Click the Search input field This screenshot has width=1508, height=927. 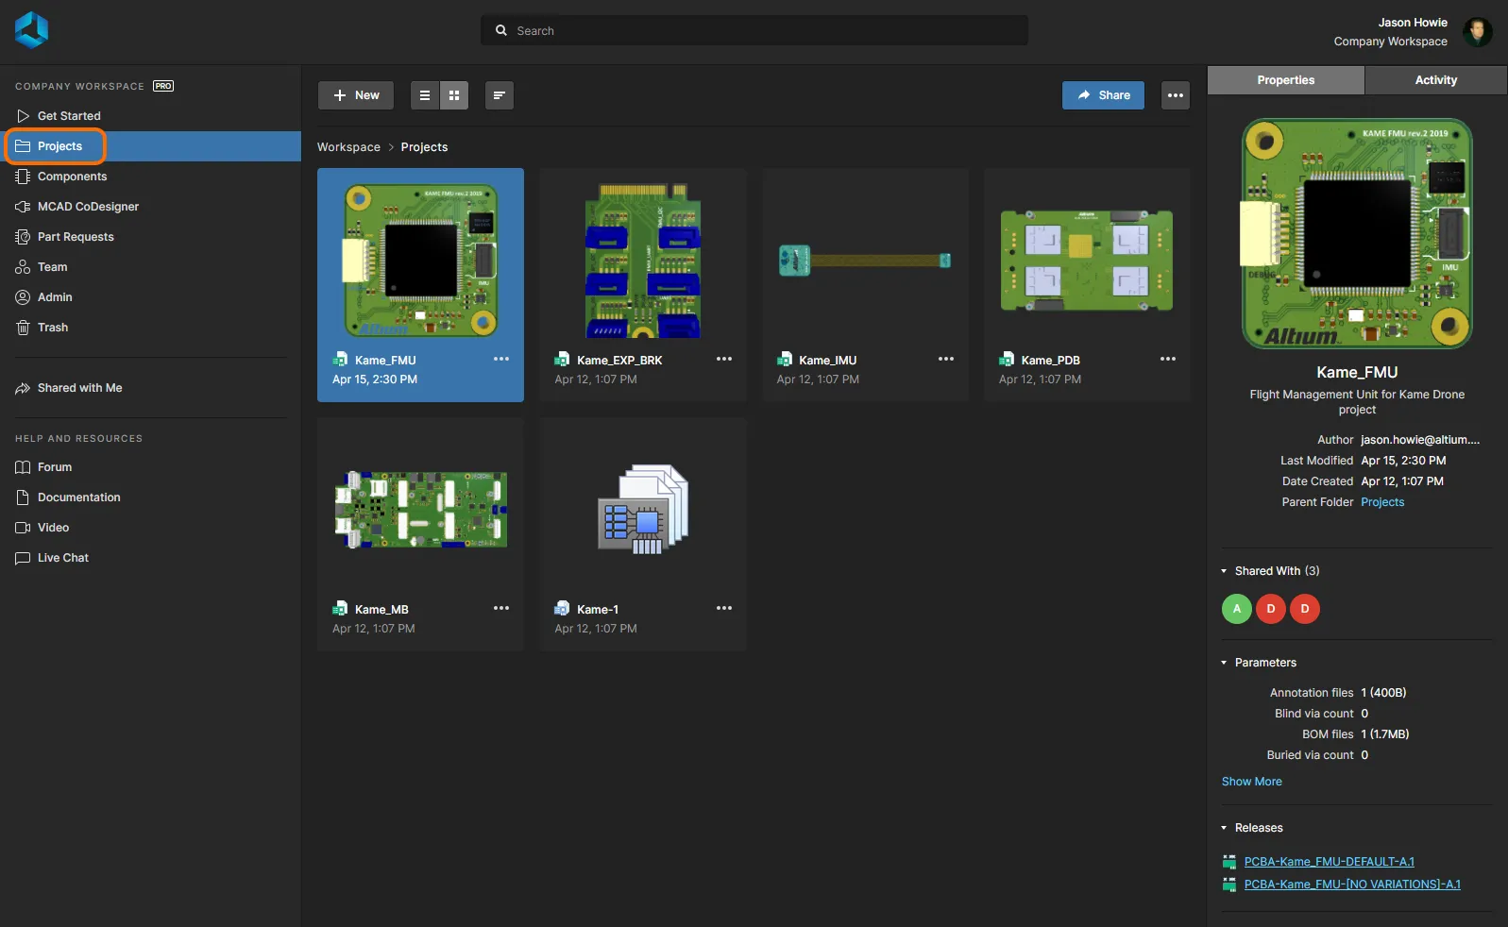(x=754, y=30)
